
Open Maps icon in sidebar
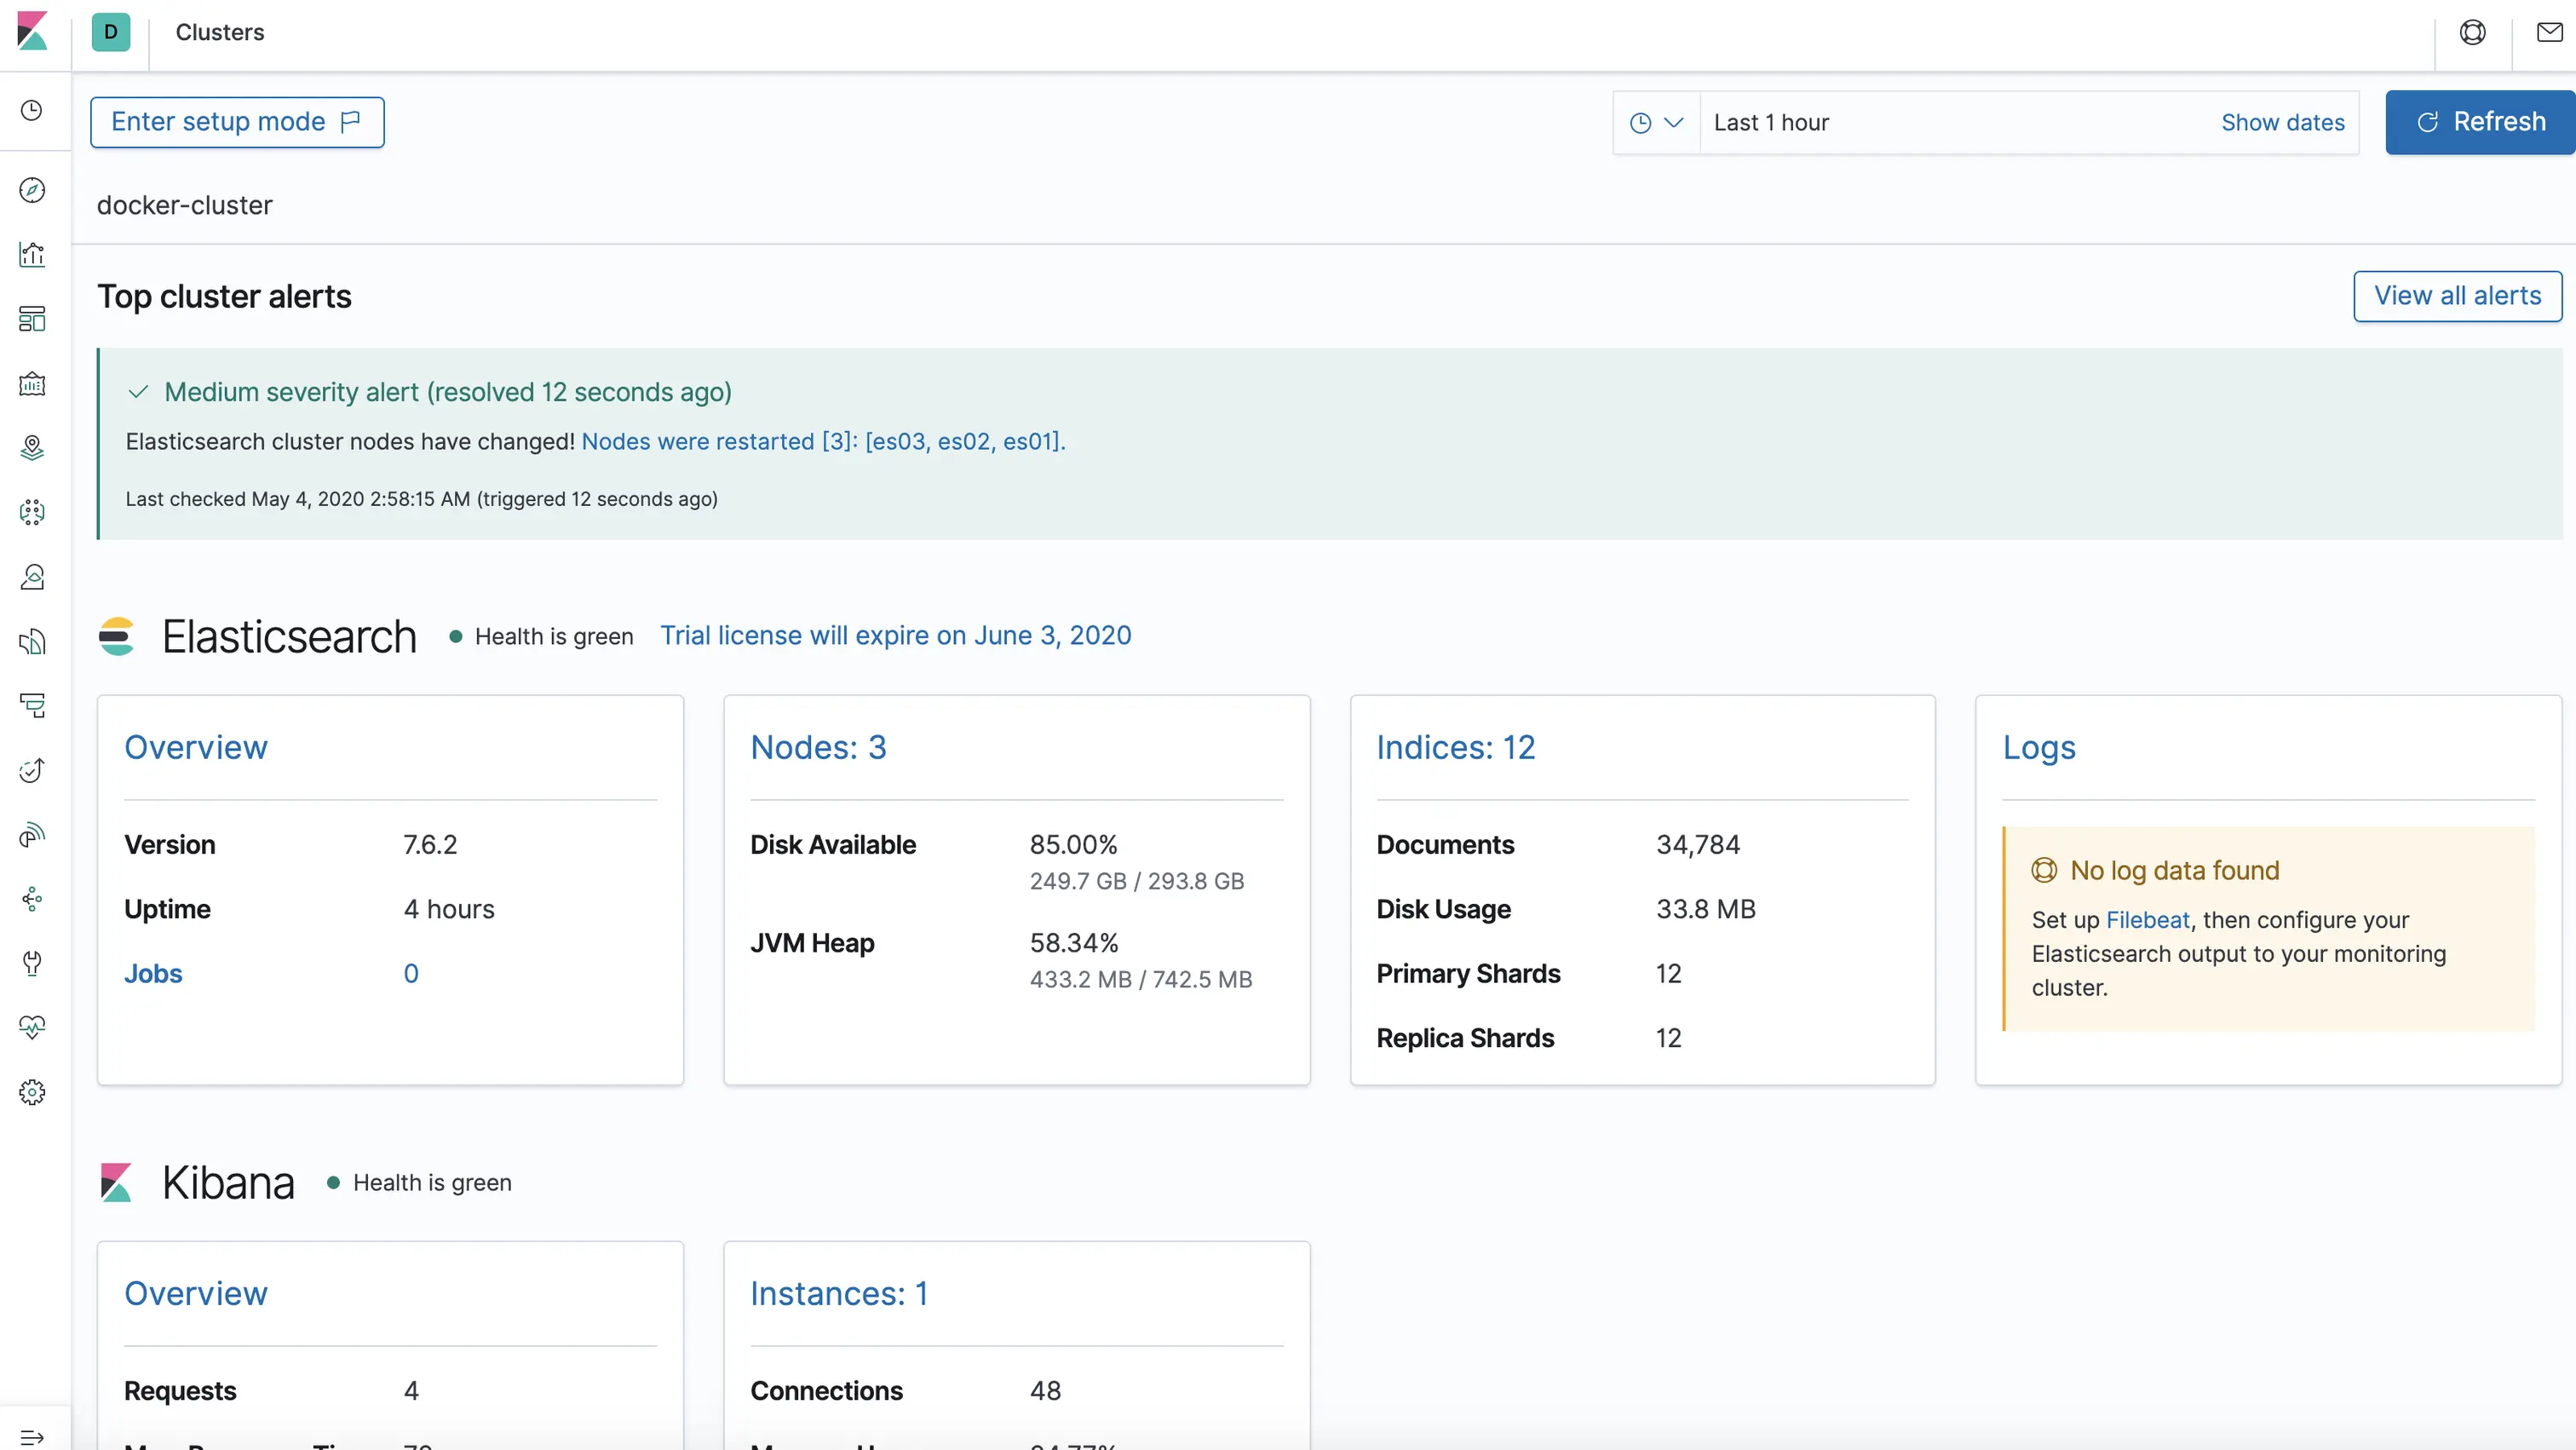tap(32, 448)
